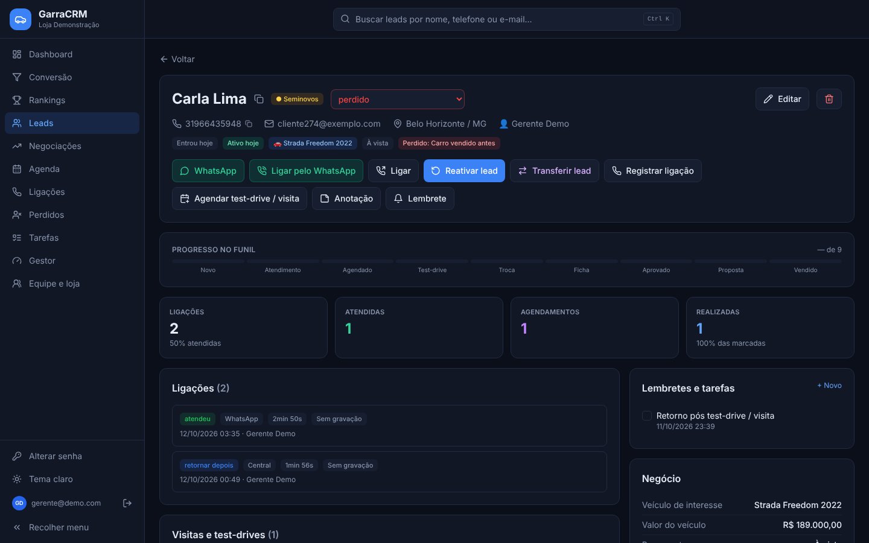Click the Strada Freedom 2022 tag

(x=313, y=144)
